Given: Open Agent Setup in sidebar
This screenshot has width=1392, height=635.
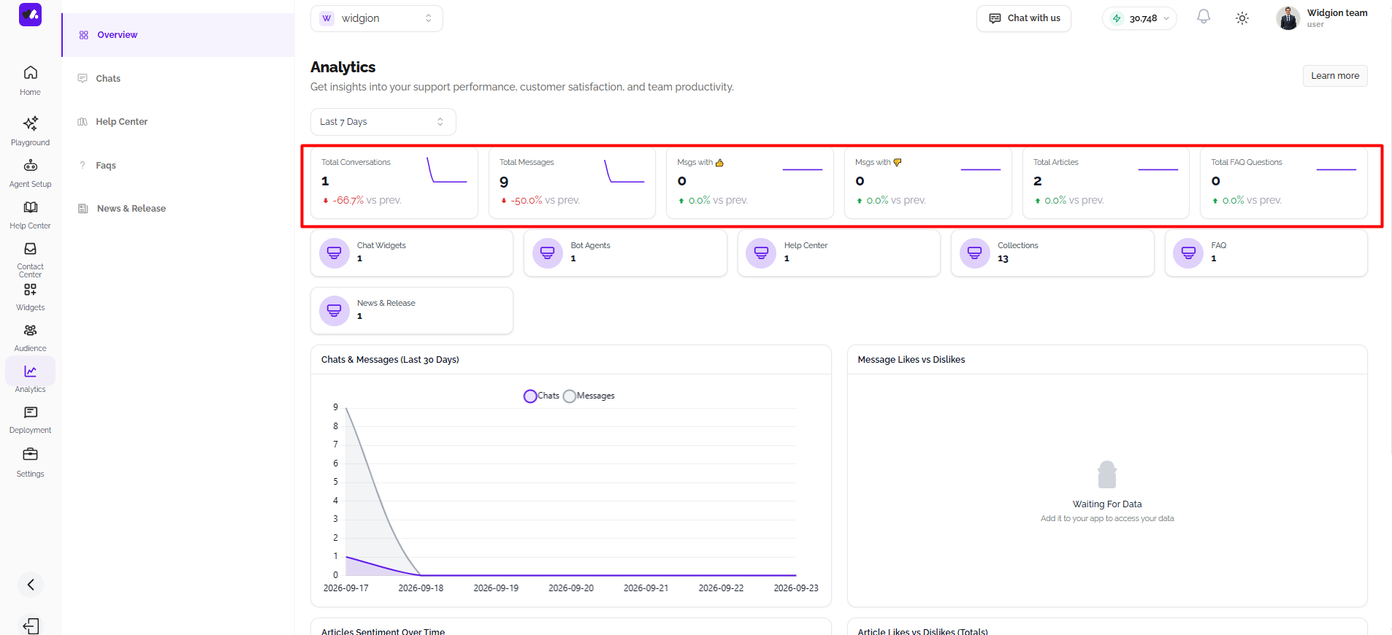Looking at the screenshot, I should [30, 166].
